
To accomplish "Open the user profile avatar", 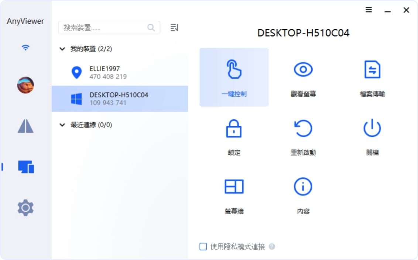I will pos(25,85).
